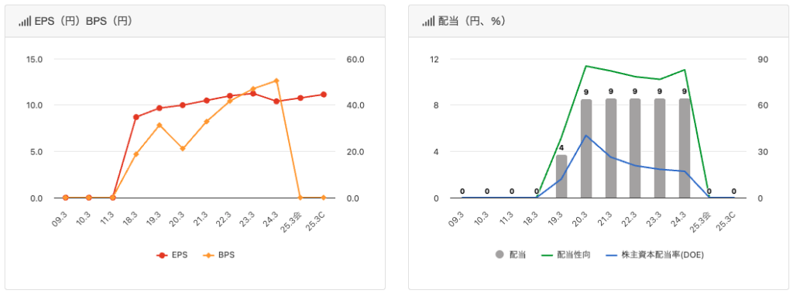Select the 22.3 dividend bar

pos(635,148)
